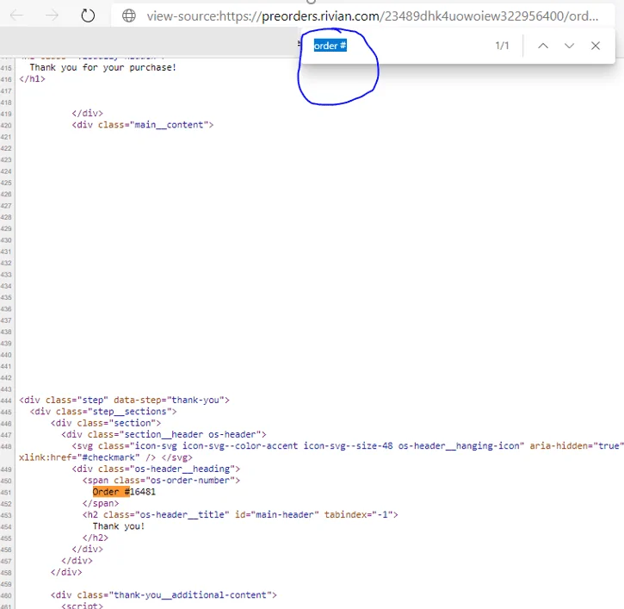Click the find box containing 'order #'
Viewport: 624px width, 609px height.
398,46
